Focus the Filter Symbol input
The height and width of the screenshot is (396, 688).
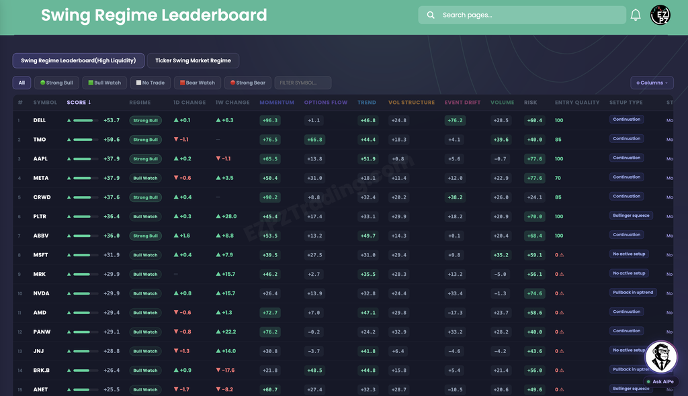[303, 83]
